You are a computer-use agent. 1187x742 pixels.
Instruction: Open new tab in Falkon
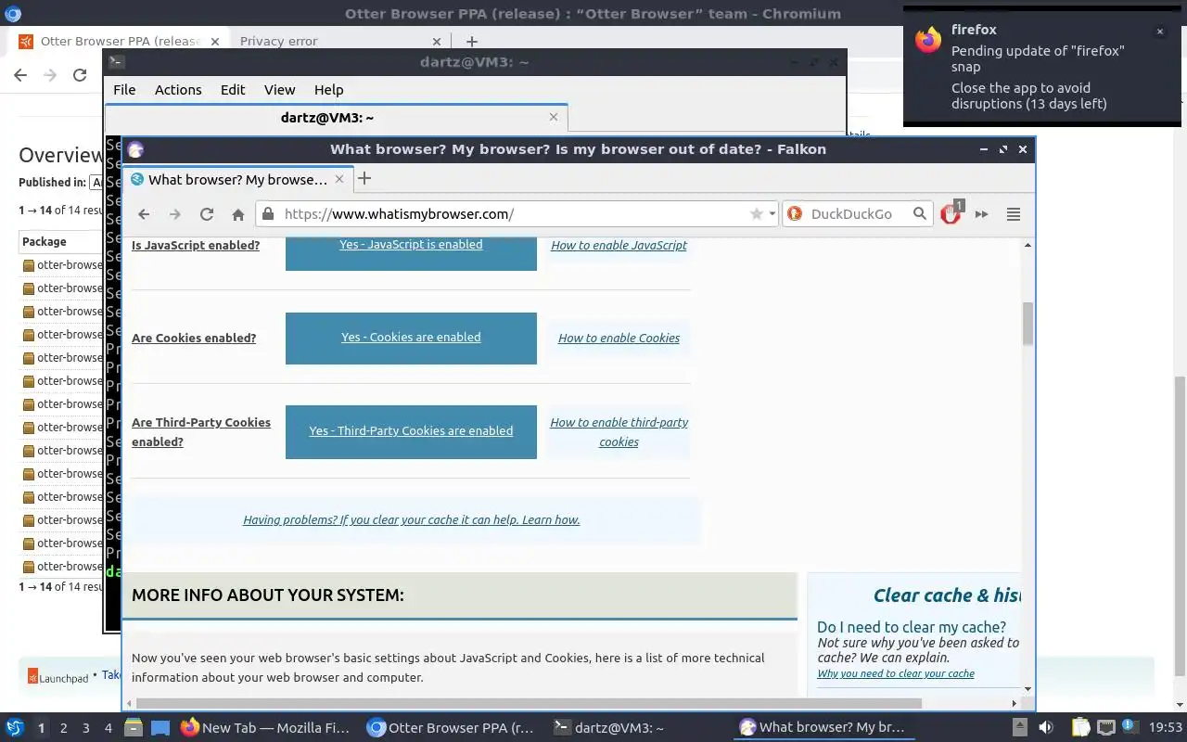point(364,179)
